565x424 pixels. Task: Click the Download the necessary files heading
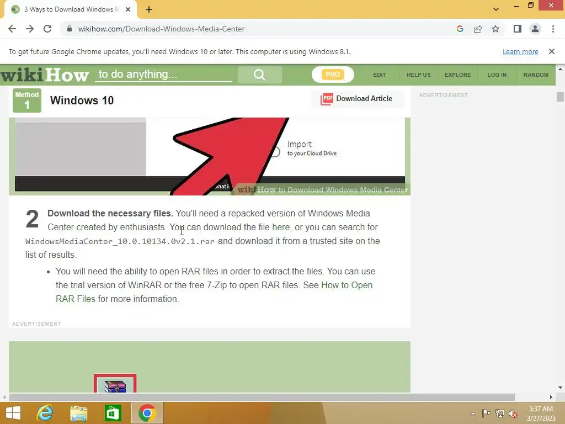[110, 214]
